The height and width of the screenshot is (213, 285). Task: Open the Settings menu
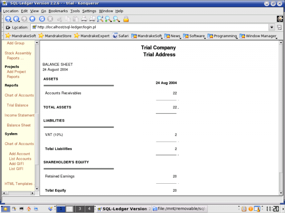tap(89, 11)
